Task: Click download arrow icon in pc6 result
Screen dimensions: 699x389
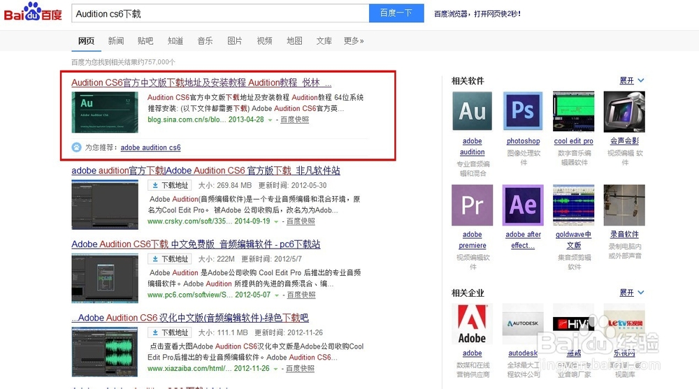Action: click(155, 258)
